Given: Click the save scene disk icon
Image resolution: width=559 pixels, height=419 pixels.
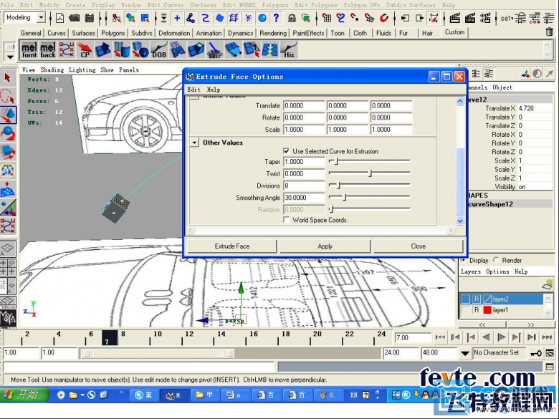Looking at the screenshot, I should click(89, 18).
